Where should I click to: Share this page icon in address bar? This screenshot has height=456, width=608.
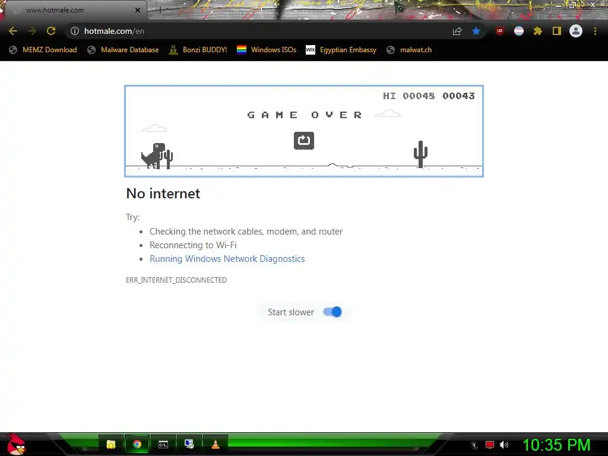click(457, 31)
